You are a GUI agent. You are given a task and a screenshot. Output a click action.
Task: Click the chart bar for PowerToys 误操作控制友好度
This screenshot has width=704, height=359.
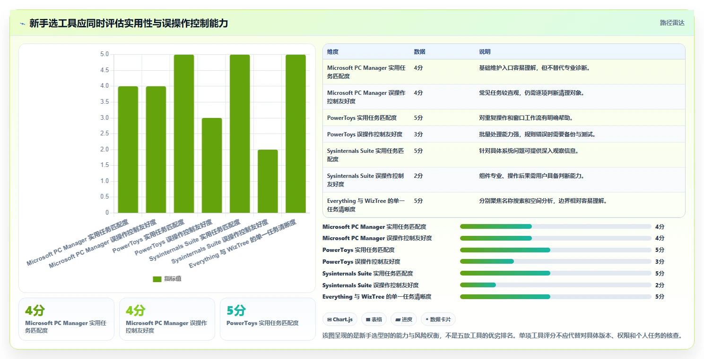click(212, 165)
